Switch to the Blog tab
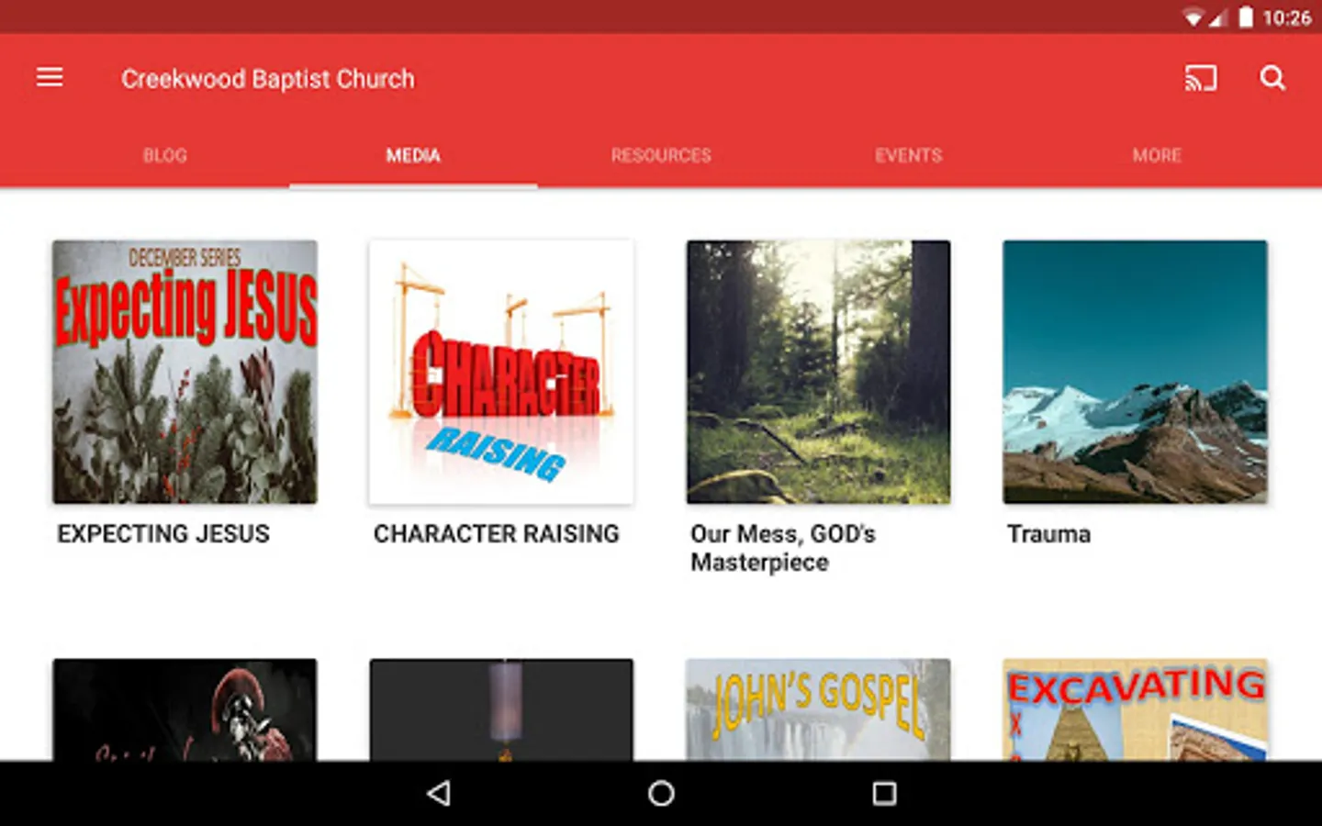 165,155
